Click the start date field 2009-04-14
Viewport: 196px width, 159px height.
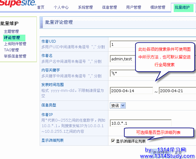click(x=131, y=91)
